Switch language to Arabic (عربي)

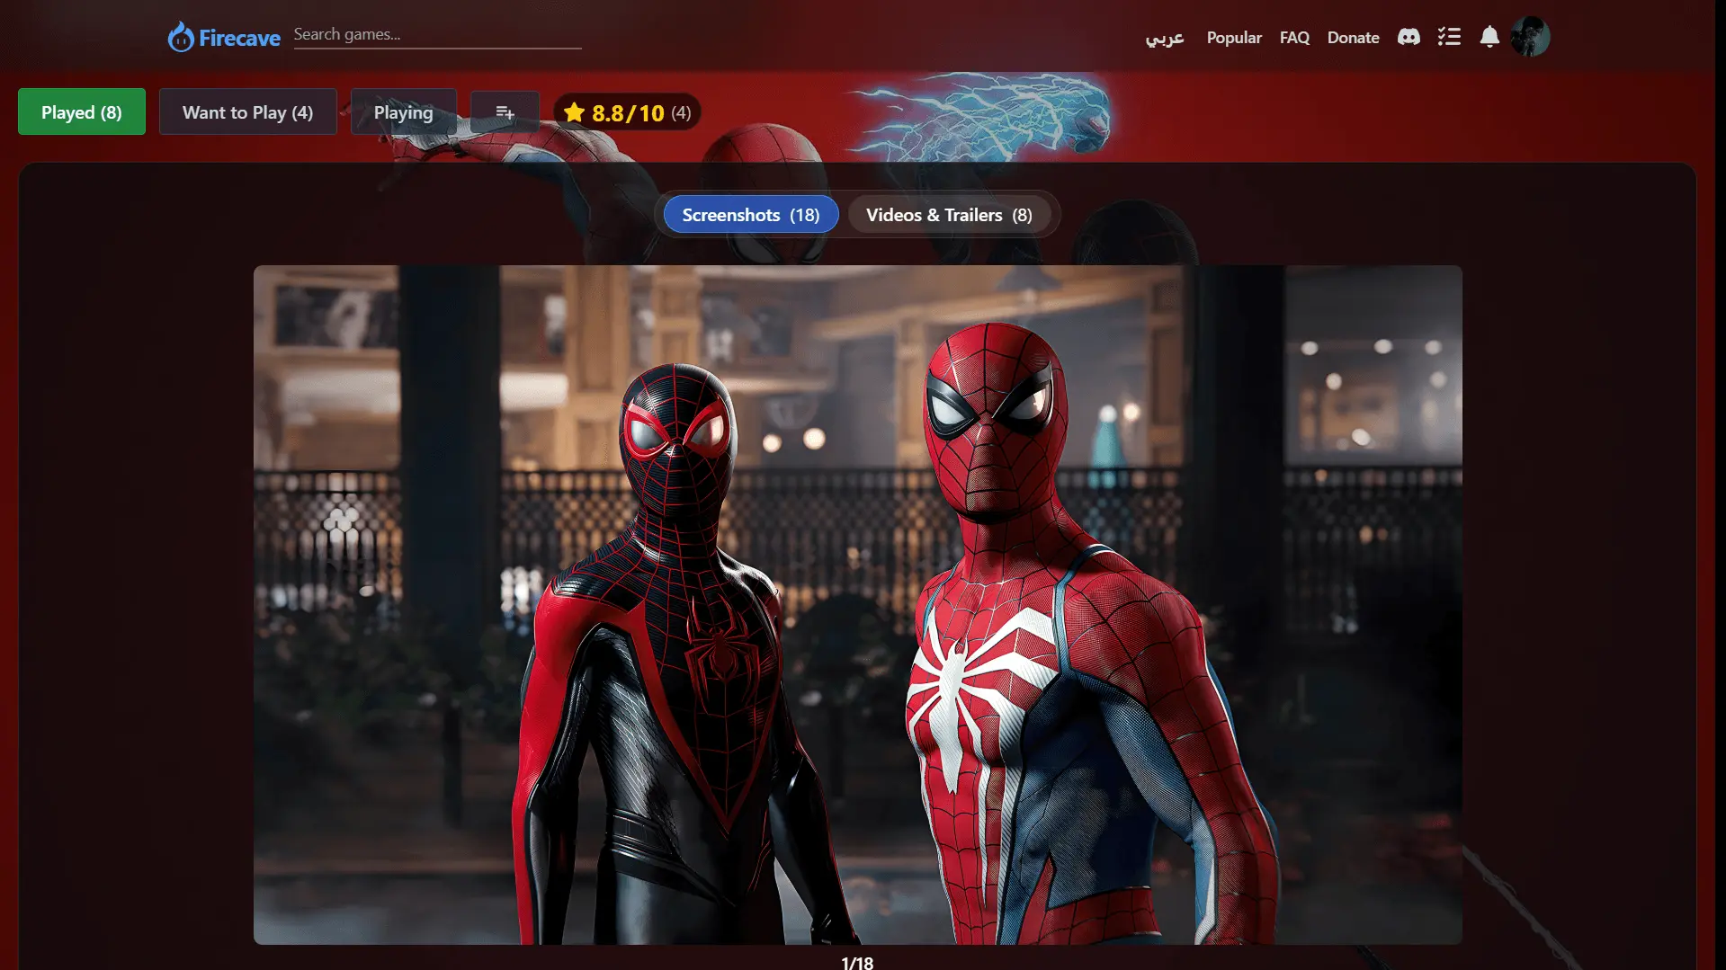coord(1165,38)
